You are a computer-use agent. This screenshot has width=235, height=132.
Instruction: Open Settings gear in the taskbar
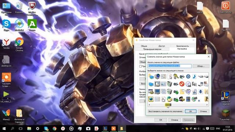pyautogui.click(x=37, y=129)
